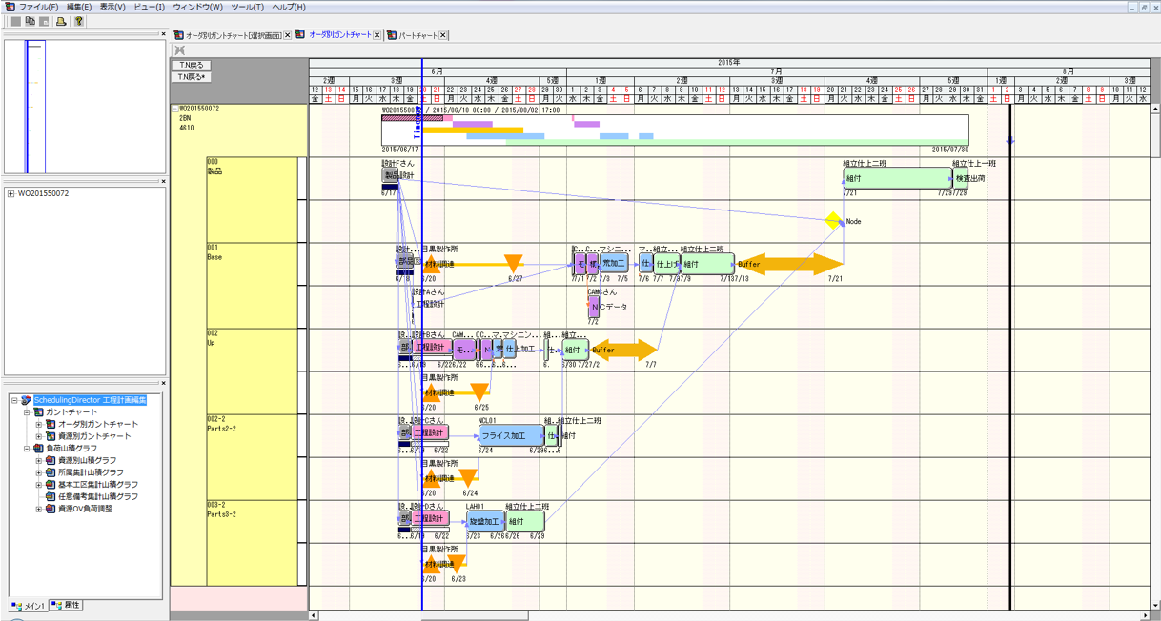Click the Help question-mark toolbar icon
Image resolution: width=1161 pixels, height=621 pixels.
pyautogui.click(x=79, y=23)
